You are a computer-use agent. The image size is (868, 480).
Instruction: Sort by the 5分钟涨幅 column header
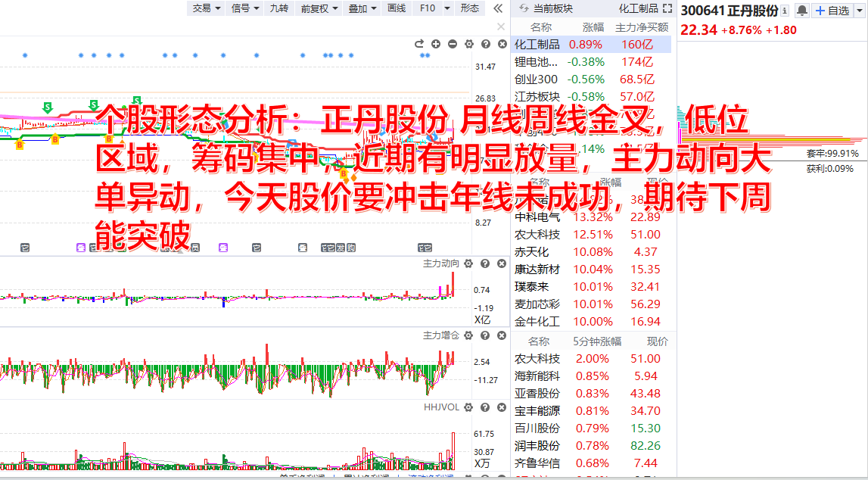[597, 341]
